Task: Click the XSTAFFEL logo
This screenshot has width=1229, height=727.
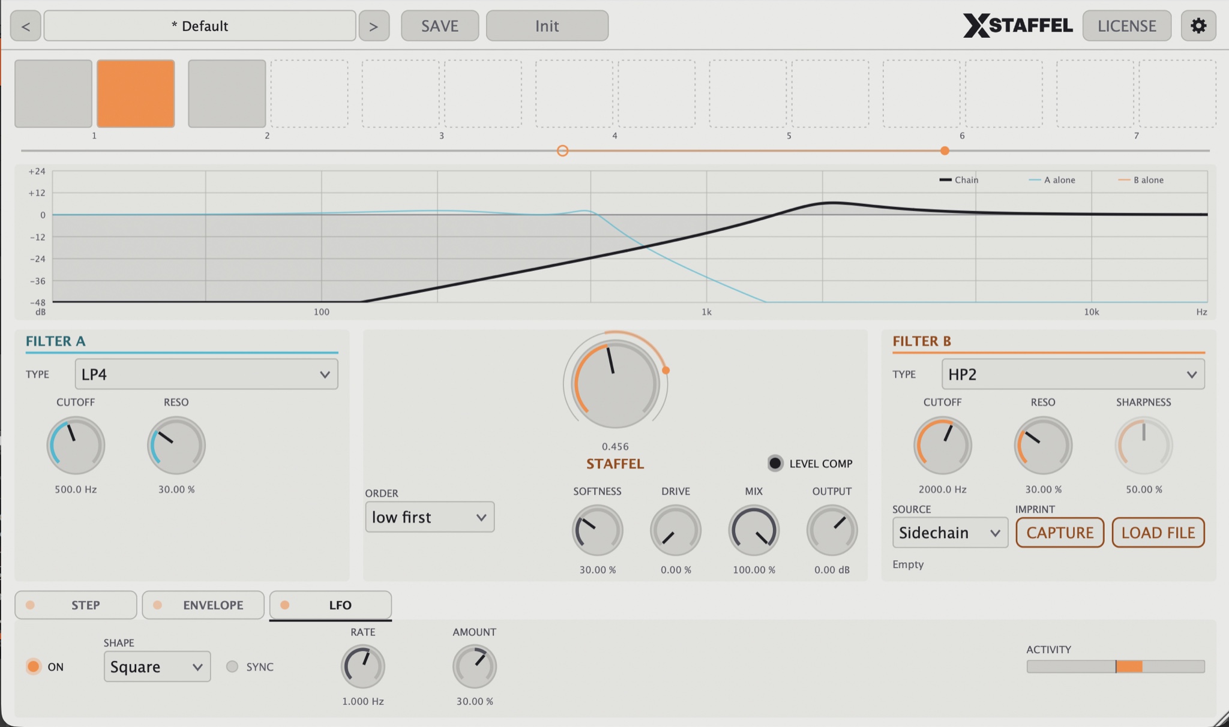Action: (x=1018, y=26)
